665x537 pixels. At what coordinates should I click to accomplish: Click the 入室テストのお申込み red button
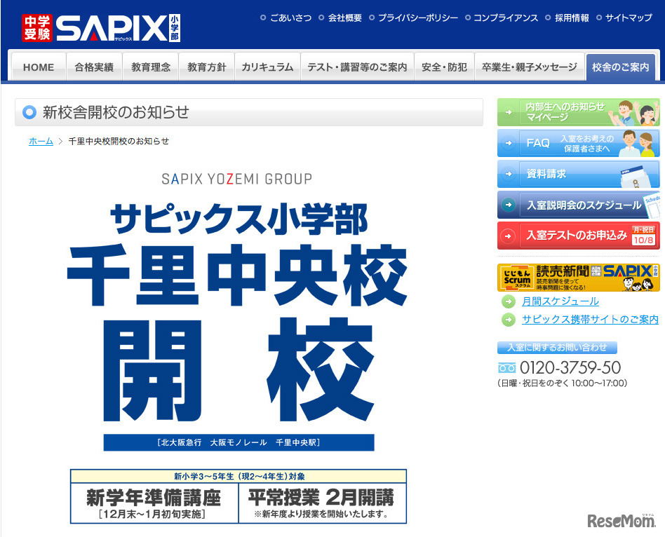click(579, 236)
